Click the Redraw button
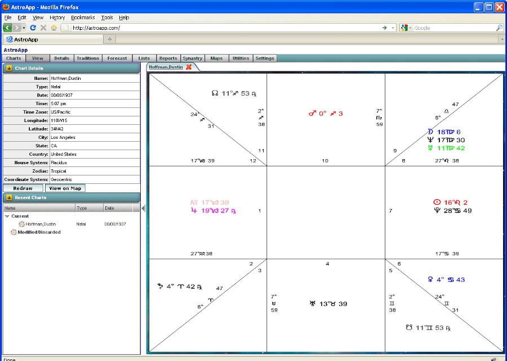This screenshot has height=361, width=507. pyautogui.click(x=23, y=188)
